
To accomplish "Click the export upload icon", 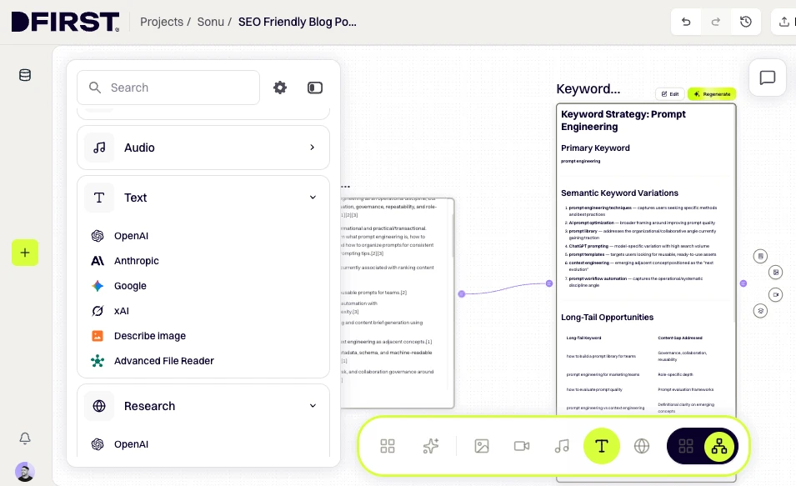I will tap(783, 22).
